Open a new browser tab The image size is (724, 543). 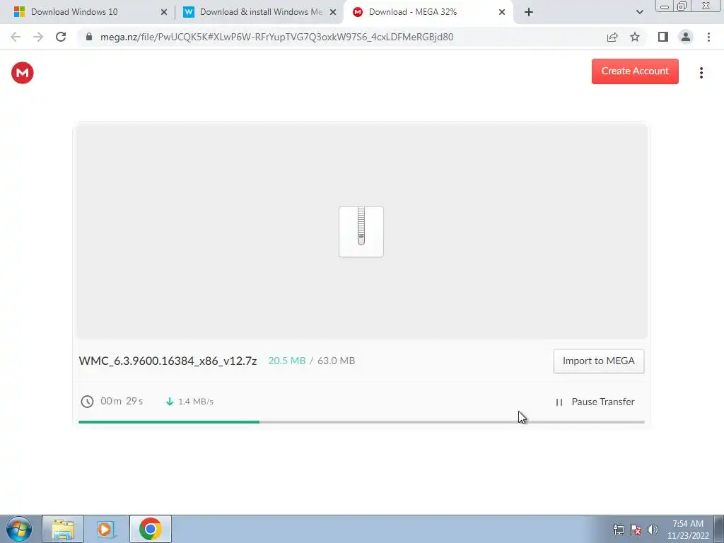click(x=529, y=12)
